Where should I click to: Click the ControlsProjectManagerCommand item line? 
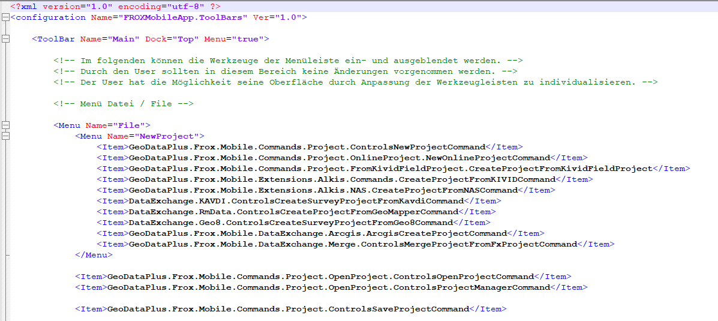pyautogui.click(x=331, y=287)
